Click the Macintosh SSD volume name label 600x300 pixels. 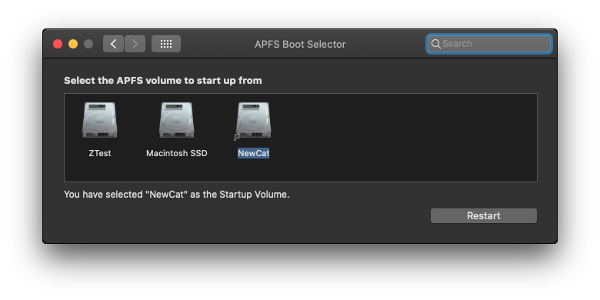point(177,153)
